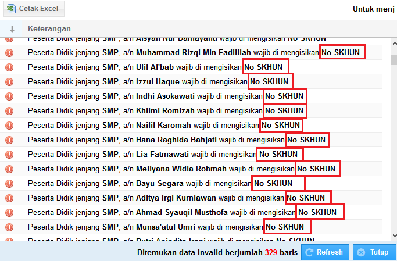Click warning icon beside Lia Fatmawati

point(9,154)
